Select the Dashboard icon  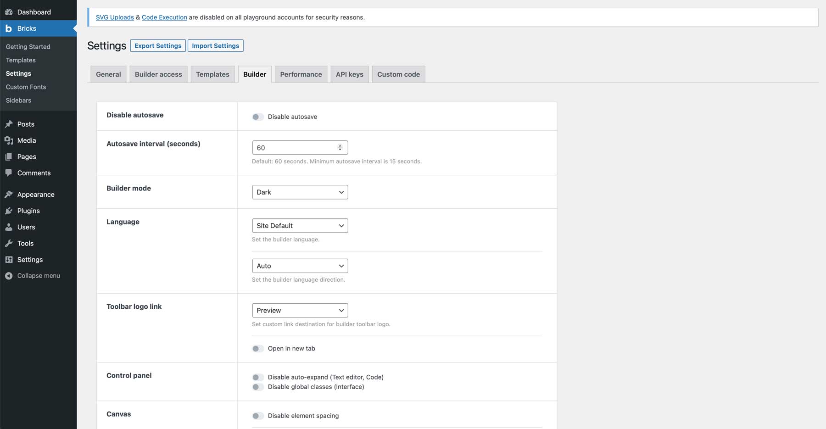(x=9, y=11)
